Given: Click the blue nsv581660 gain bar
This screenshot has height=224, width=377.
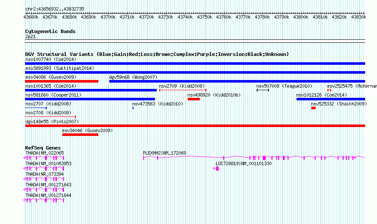Looking at the screenshot, I should coord(90,99).
